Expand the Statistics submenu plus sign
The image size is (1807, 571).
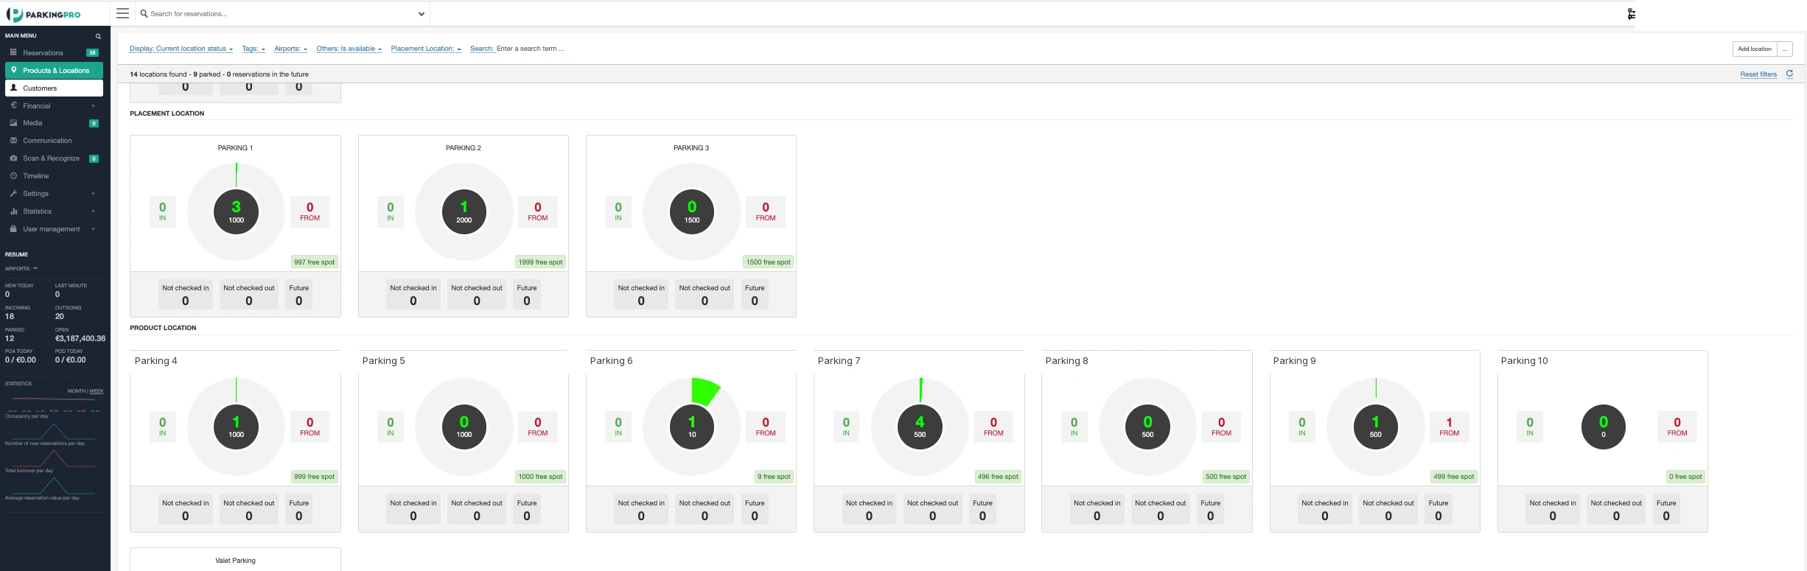93,211
